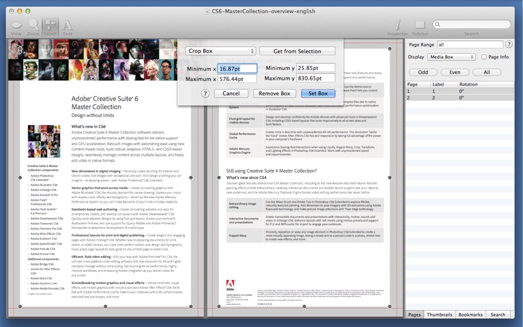The height and width of the screenshot is (327, 523).
Task: Open the Inspector panel
Action: [397, 27]
